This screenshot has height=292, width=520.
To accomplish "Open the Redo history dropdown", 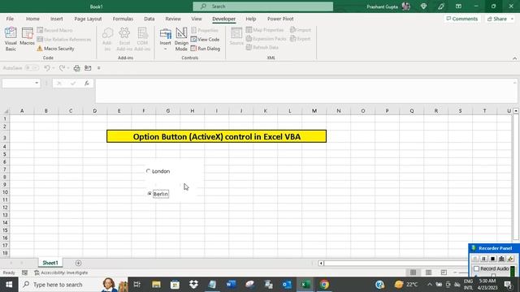I will click(x=68, y=68).
